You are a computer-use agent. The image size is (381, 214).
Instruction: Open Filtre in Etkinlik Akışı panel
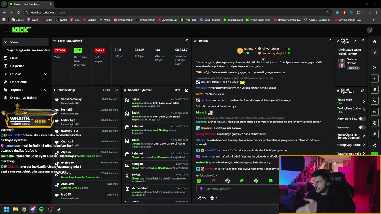pyautogui.click(x=107, y=90)
